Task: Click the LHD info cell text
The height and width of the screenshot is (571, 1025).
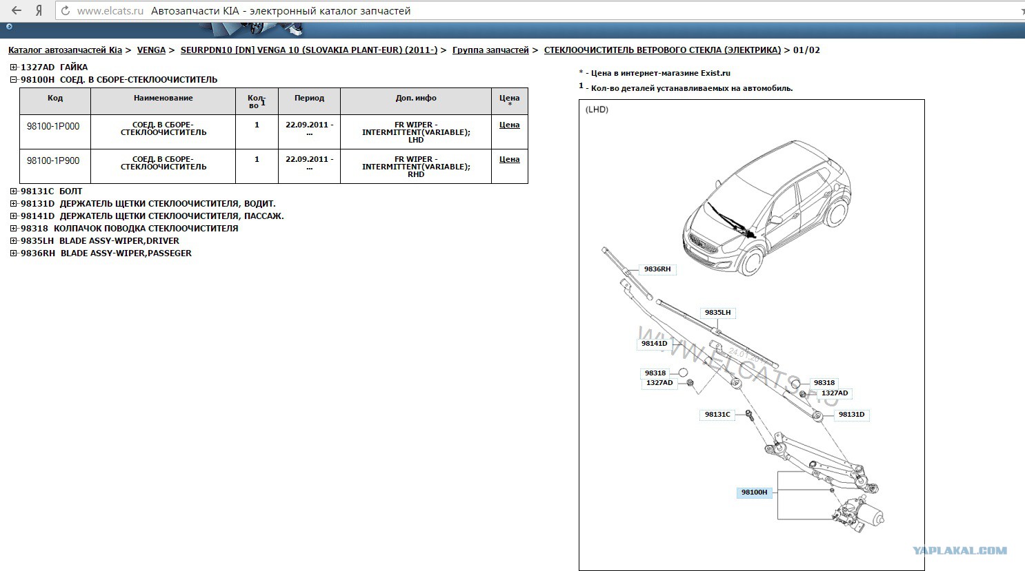Action: click(416, 132)
